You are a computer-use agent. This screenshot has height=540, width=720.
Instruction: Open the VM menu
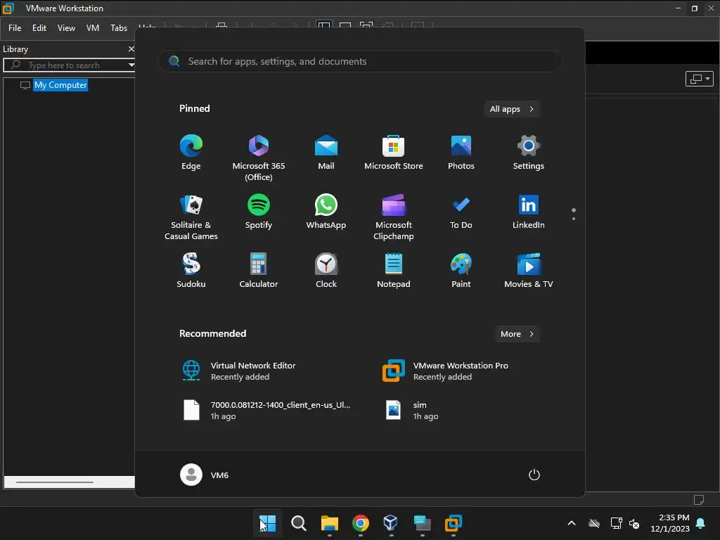click(93, 28)
